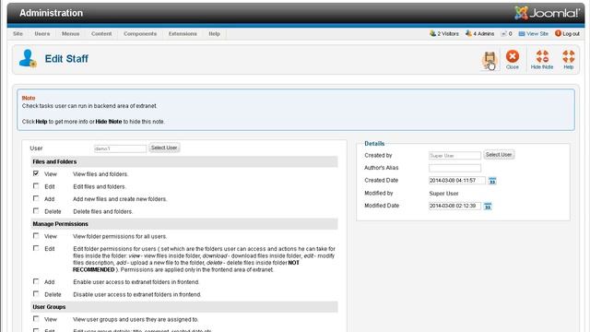Check Manage Permissions Add checkbox
The height and width of the screenshot is (332, 590).
[36, 281]
